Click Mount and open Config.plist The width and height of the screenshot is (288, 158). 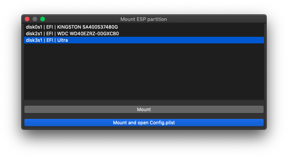(x=144, y=123)
